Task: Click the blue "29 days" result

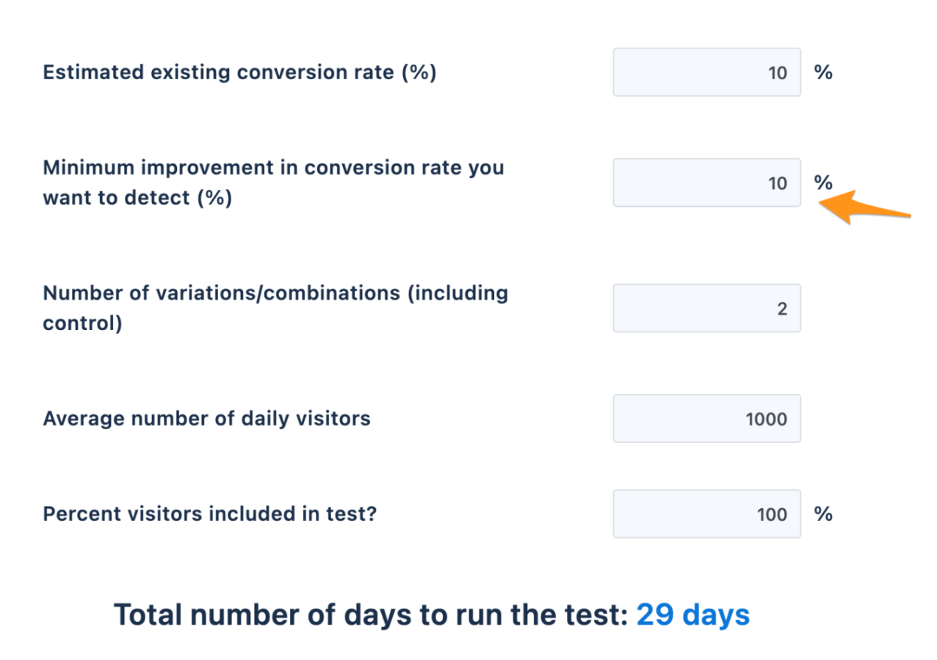Action: 692,615
